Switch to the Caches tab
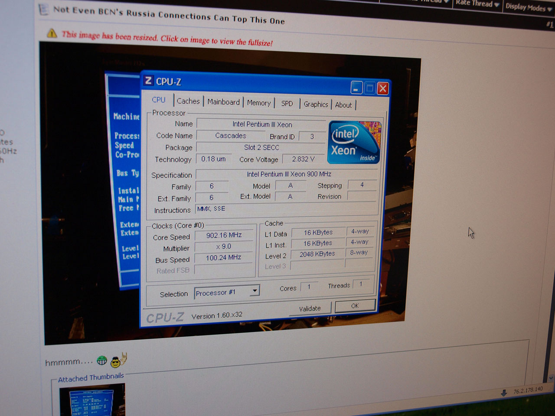The image size is (555, 416). [188, 101]
